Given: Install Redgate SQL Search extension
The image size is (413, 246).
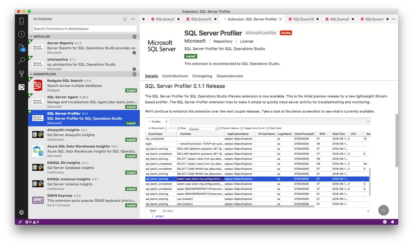Looking at the screenshot, I should point(131,91).
